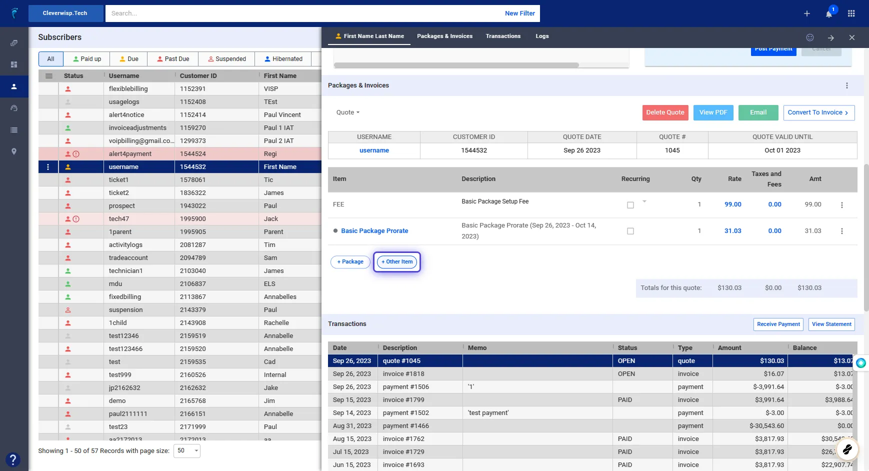Click Delete Quote button
869x471 pixels.
[665, 112]
